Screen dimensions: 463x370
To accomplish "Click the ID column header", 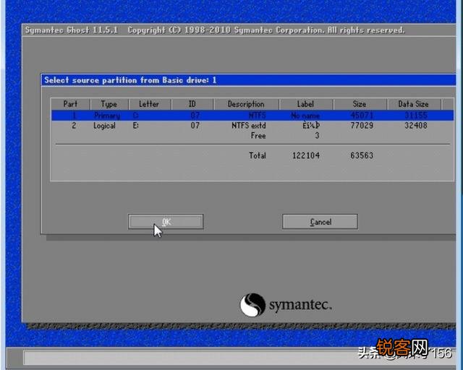I will pyautogui.click(x=192, y=104).
